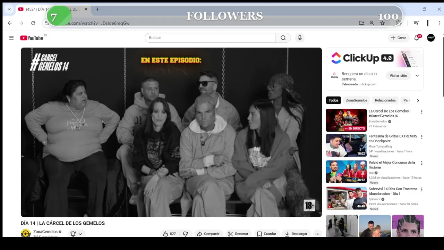This screenshot has height=250, width=444.
Task: Click Ibai channel name
Action: click(371, 173)
